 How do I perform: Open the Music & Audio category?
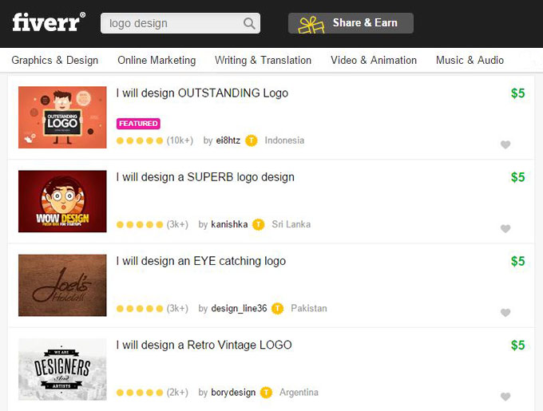470,60
